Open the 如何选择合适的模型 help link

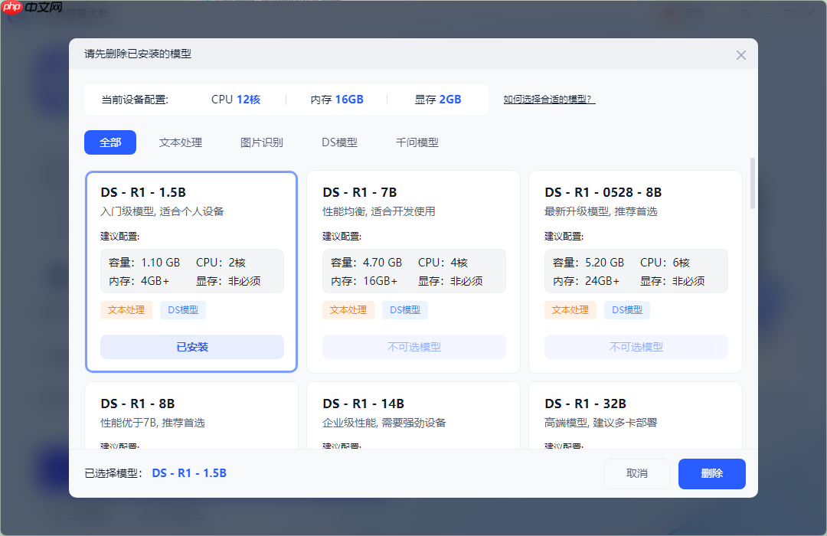[x=548, y=99]
